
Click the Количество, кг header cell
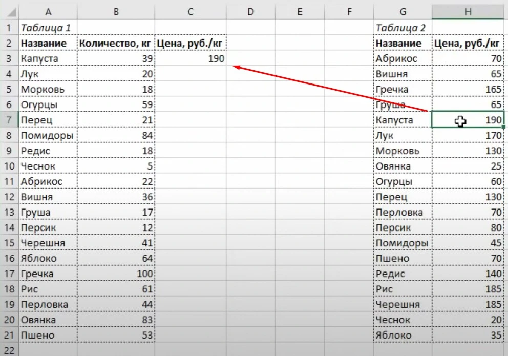[x=116, y=43]
